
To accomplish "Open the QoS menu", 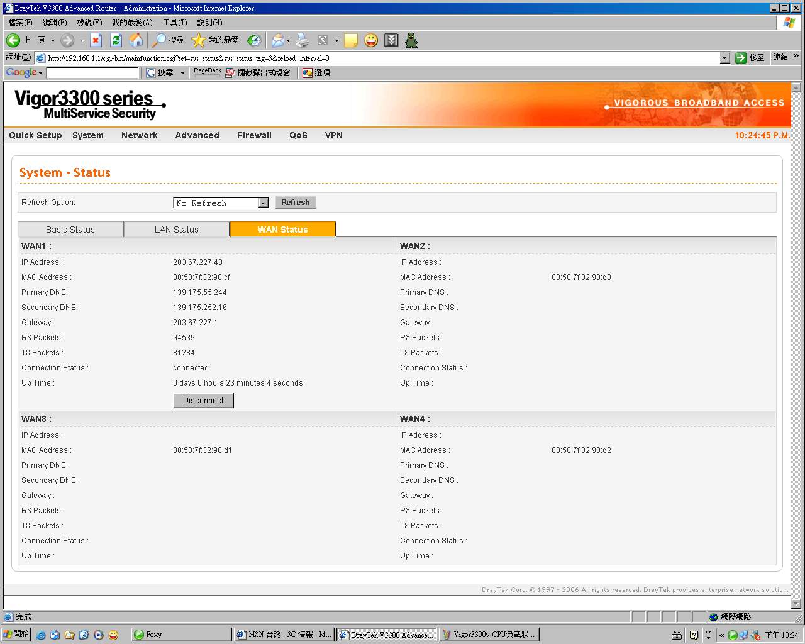I will pyautogui.click(x=298, y=135).
